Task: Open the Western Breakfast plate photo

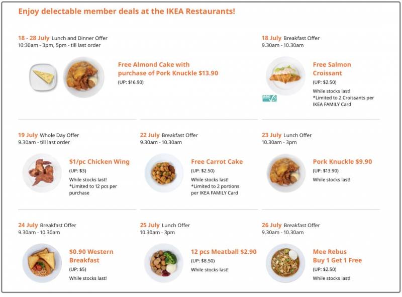Action: [42, 263]
